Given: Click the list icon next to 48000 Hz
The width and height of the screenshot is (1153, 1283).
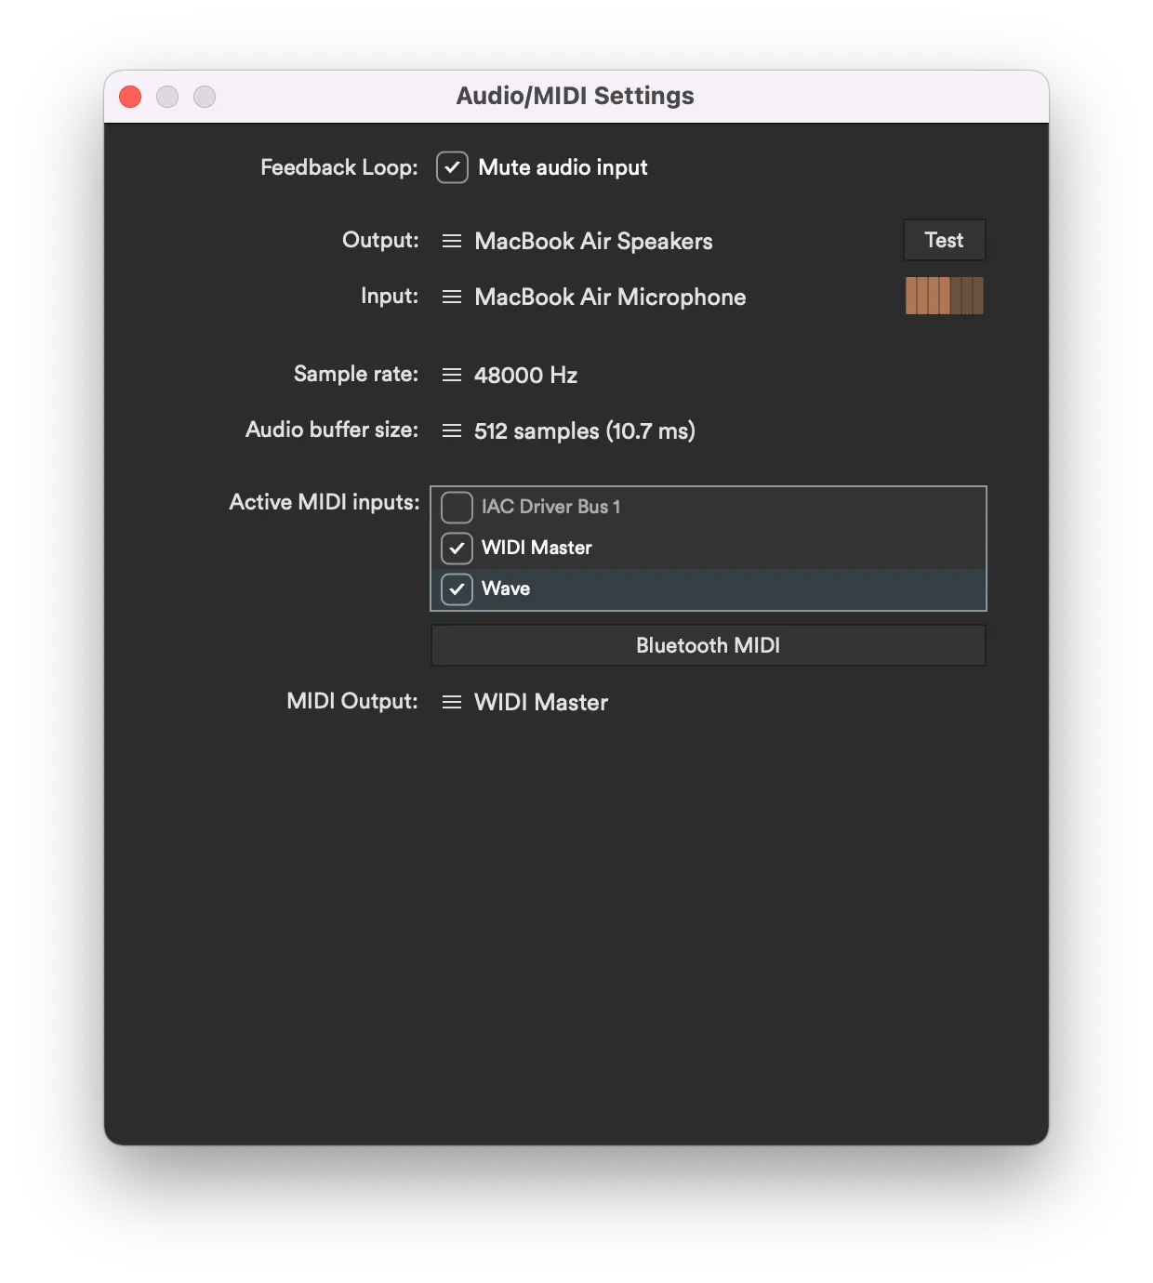Looking at the screenshot, I should (452, 375).
